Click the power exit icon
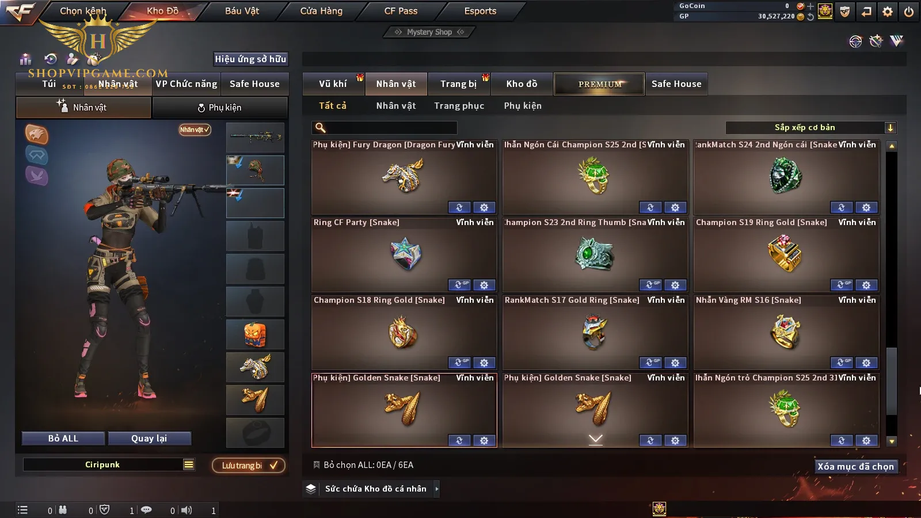The image size is (921, 518). pos(909,12)
